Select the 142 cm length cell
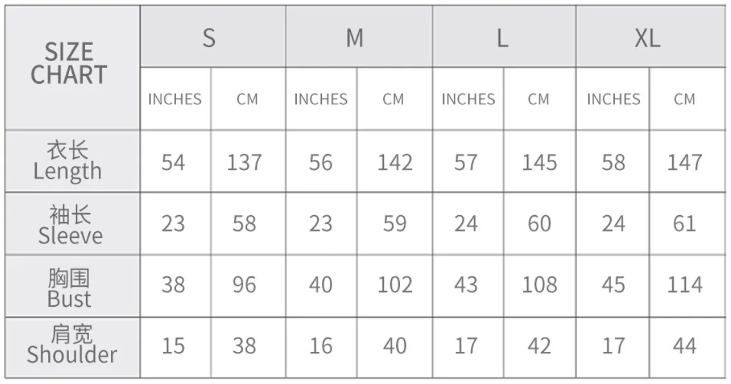 [x=394, y=162]
